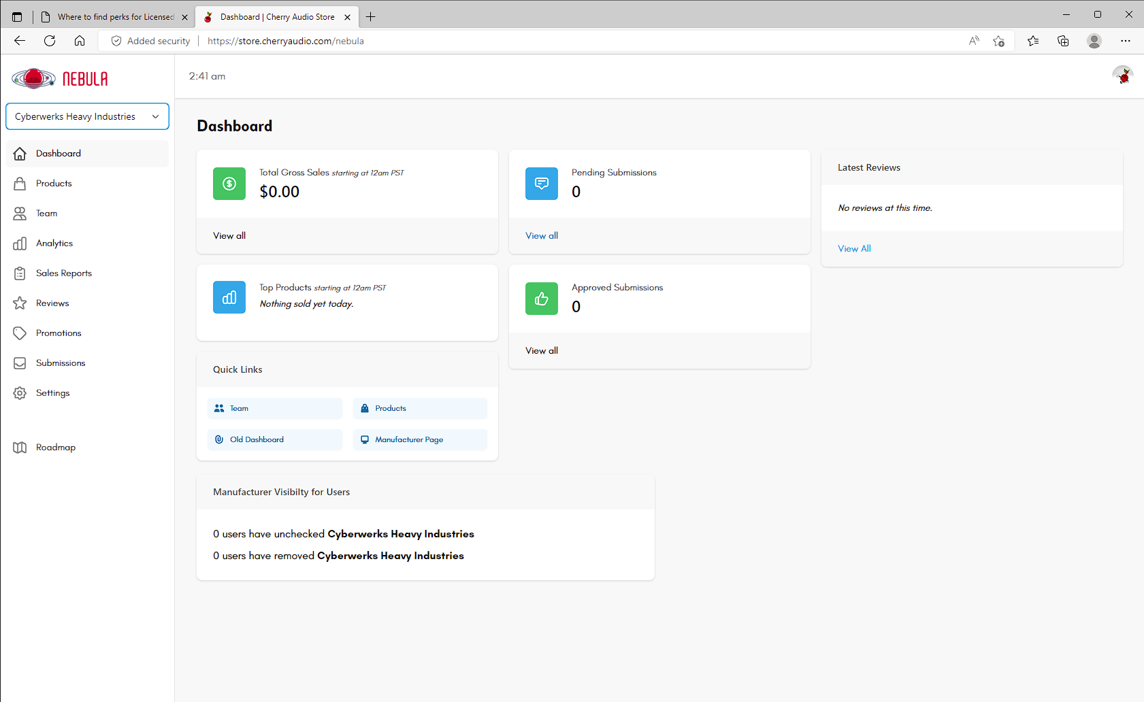Open Team in the sidebar menu
Viewport: 1144px width, 702px height.
point(87,214)
